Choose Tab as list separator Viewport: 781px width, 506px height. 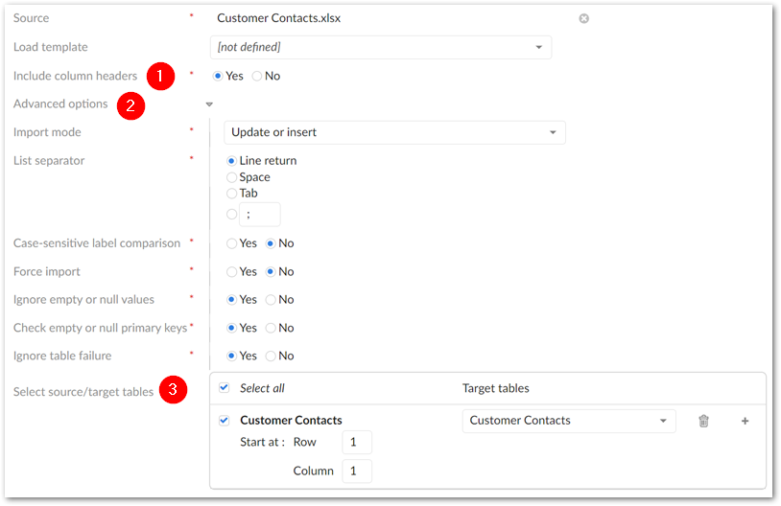232,193
